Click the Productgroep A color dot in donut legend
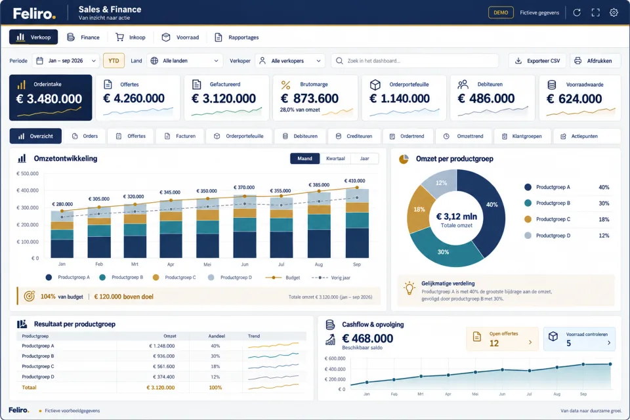 coord(528,187)
